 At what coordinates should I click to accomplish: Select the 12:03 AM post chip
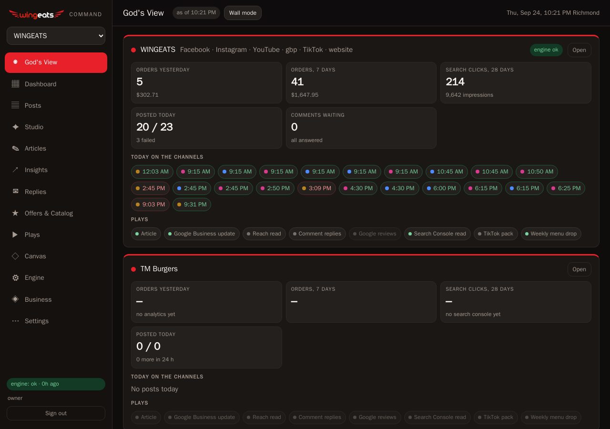tap(152, 172)
